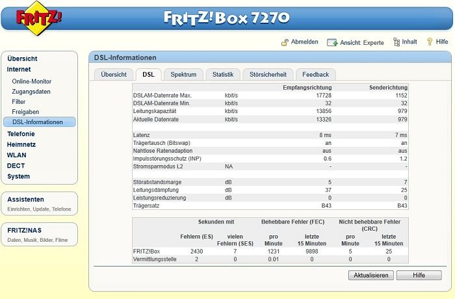Screen dimensions: 455x299
Task: Click the Leitungskapazität row label
Action: [x=155, y=111]
